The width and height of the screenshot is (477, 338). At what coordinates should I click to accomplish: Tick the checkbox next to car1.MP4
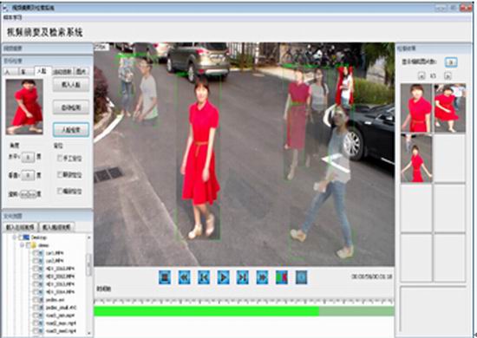(36, 253)
